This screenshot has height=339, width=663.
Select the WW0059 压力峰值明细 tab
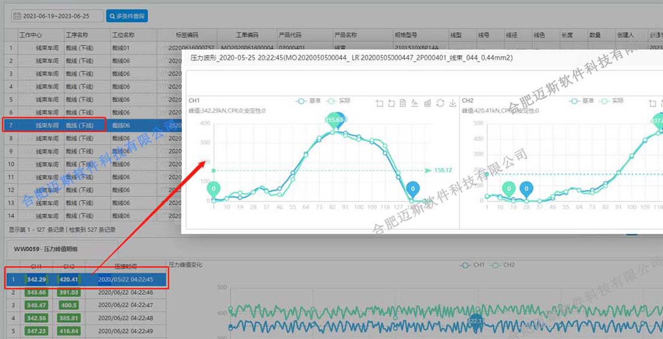(45, 249)
